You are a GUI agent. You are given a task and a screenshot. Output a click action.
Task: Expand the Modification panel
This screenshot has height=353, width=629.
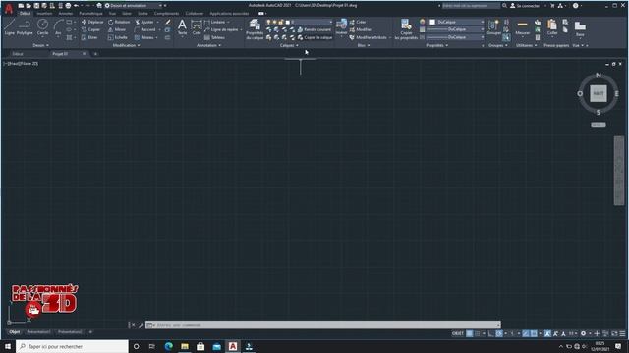tap(127, 46)
